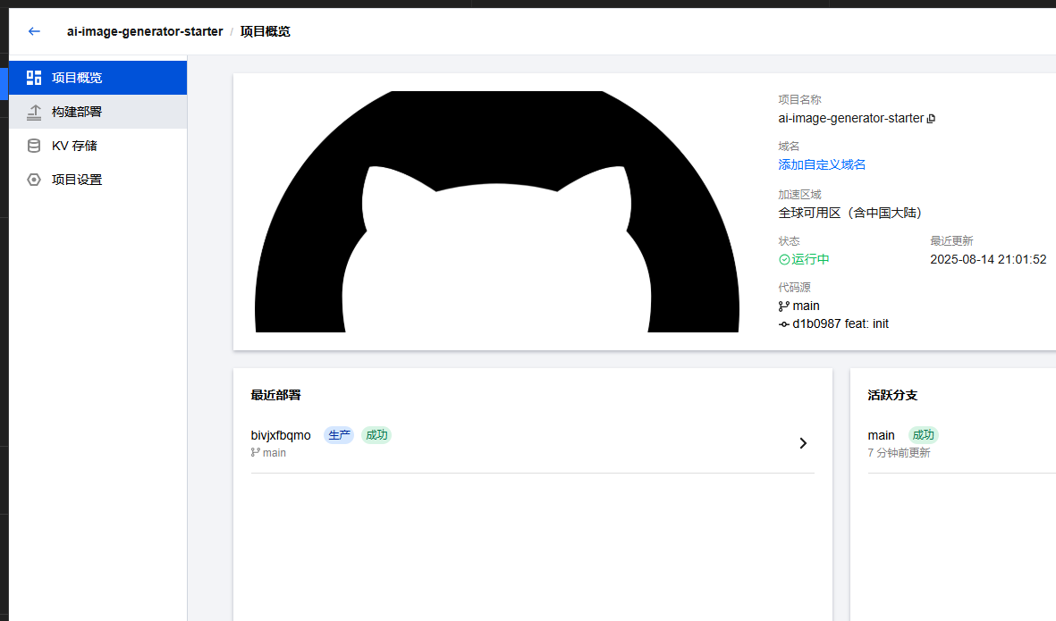Click the 构建部署 upload icon
The height and width of the screenshot is (621, 1056).
click(x=34, y=112)
